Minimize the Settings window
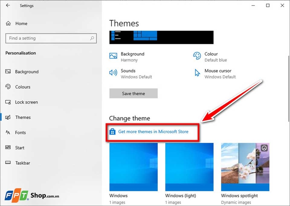Screen dimensions: 290x206 pyautogui.click(x=253, y=5)
